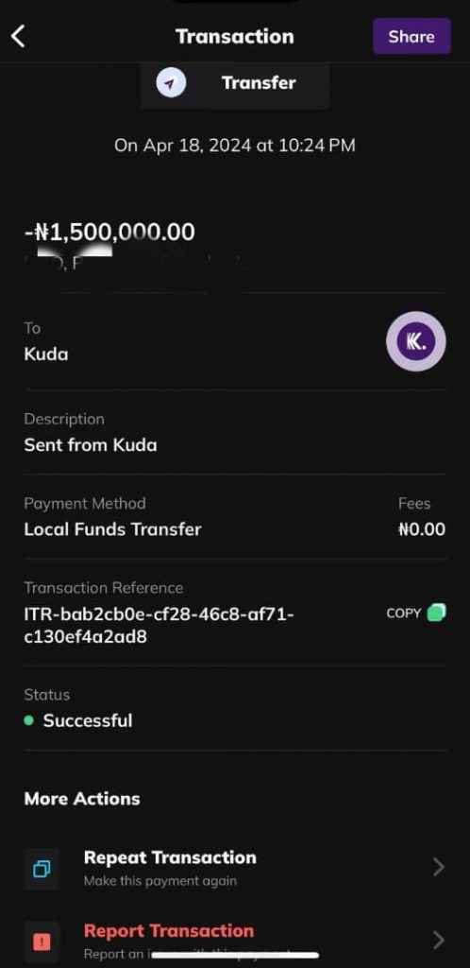
Task: Go back using the top-left arrow
Action: [19, 37]
